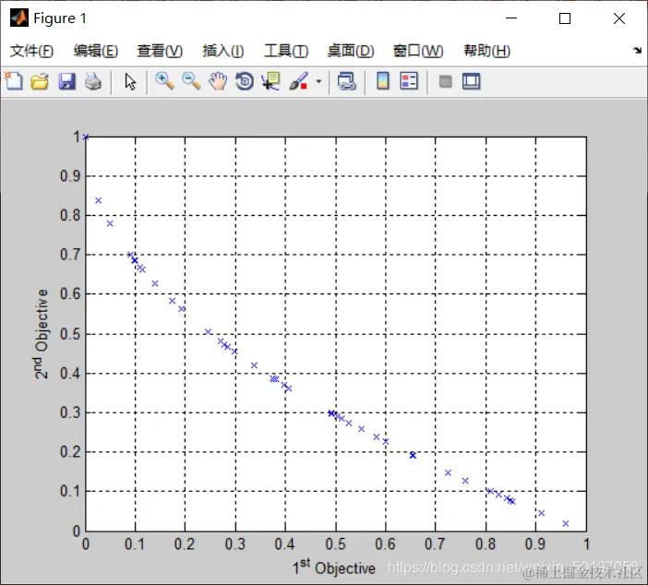Open the 帮助(H) menu
The image size is (648, 585).
point(486,51)
